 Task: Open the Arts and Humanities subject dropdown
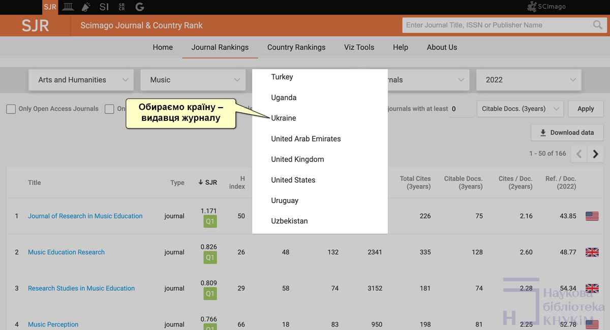coord(81,80)
